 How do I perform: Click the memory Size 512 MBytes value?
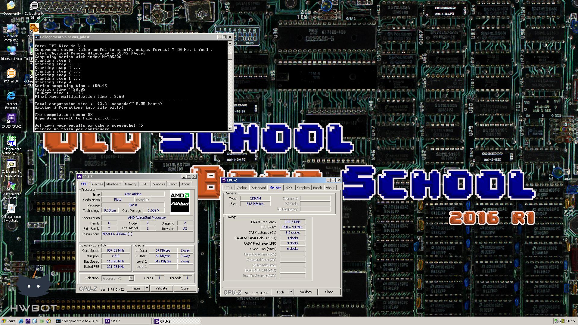coord(255,204)
